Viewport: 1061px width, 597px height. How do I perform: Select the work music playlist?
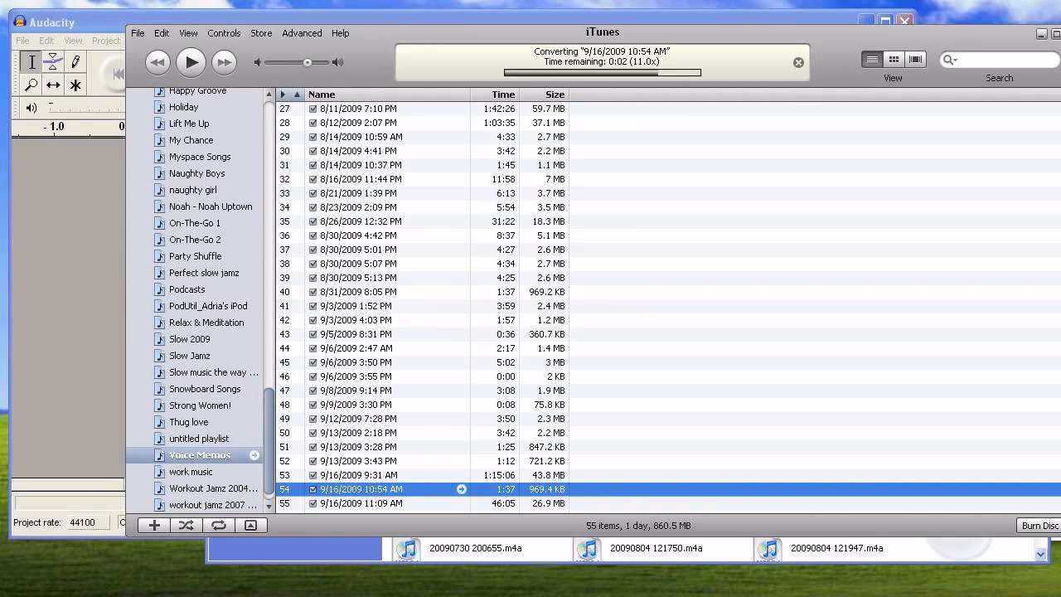[191, 472]
